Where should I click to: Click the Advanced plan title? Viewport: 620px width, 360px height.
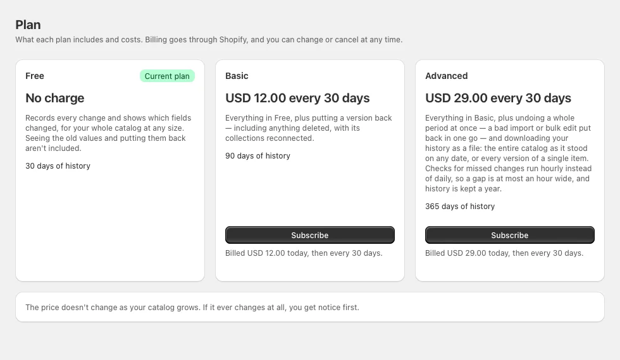coord(447,76)
